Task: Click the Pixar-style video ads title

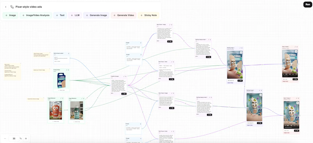Action: point(29,7)
